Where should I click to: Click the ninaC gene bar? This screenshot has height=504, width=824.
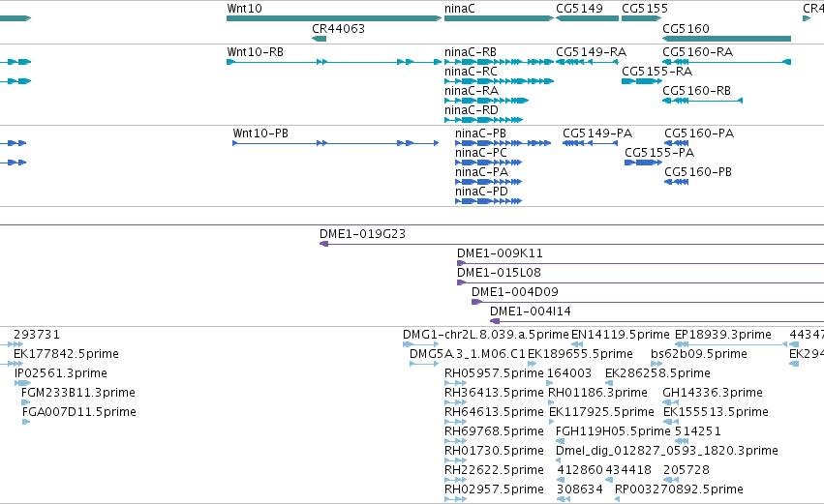click(x=500, y=18)
